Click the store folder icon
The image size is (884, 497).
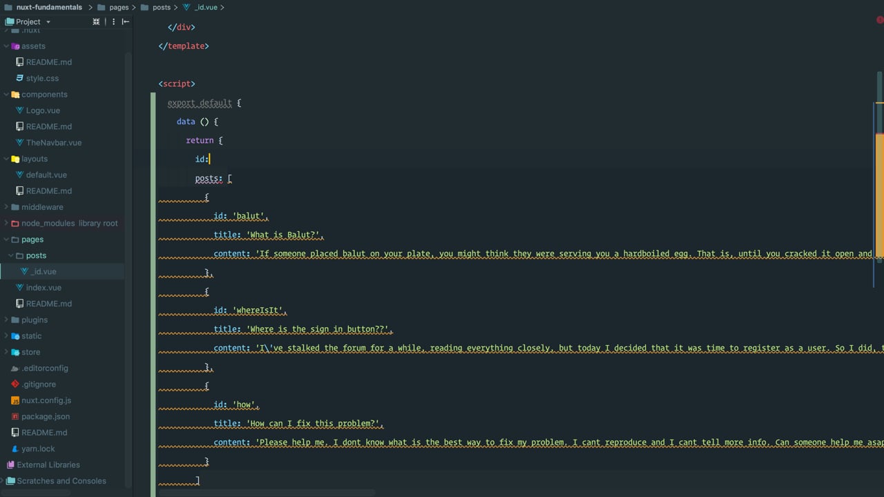pos(15,352)
